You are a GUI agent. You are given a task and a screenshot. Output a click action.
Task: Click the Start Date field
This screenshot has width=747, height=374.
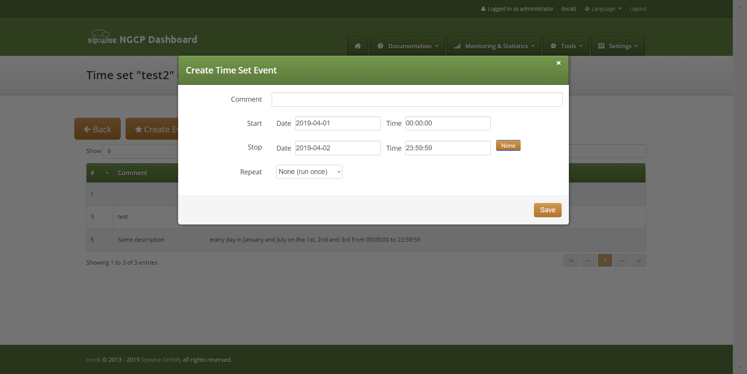click(x=337, y=124)
